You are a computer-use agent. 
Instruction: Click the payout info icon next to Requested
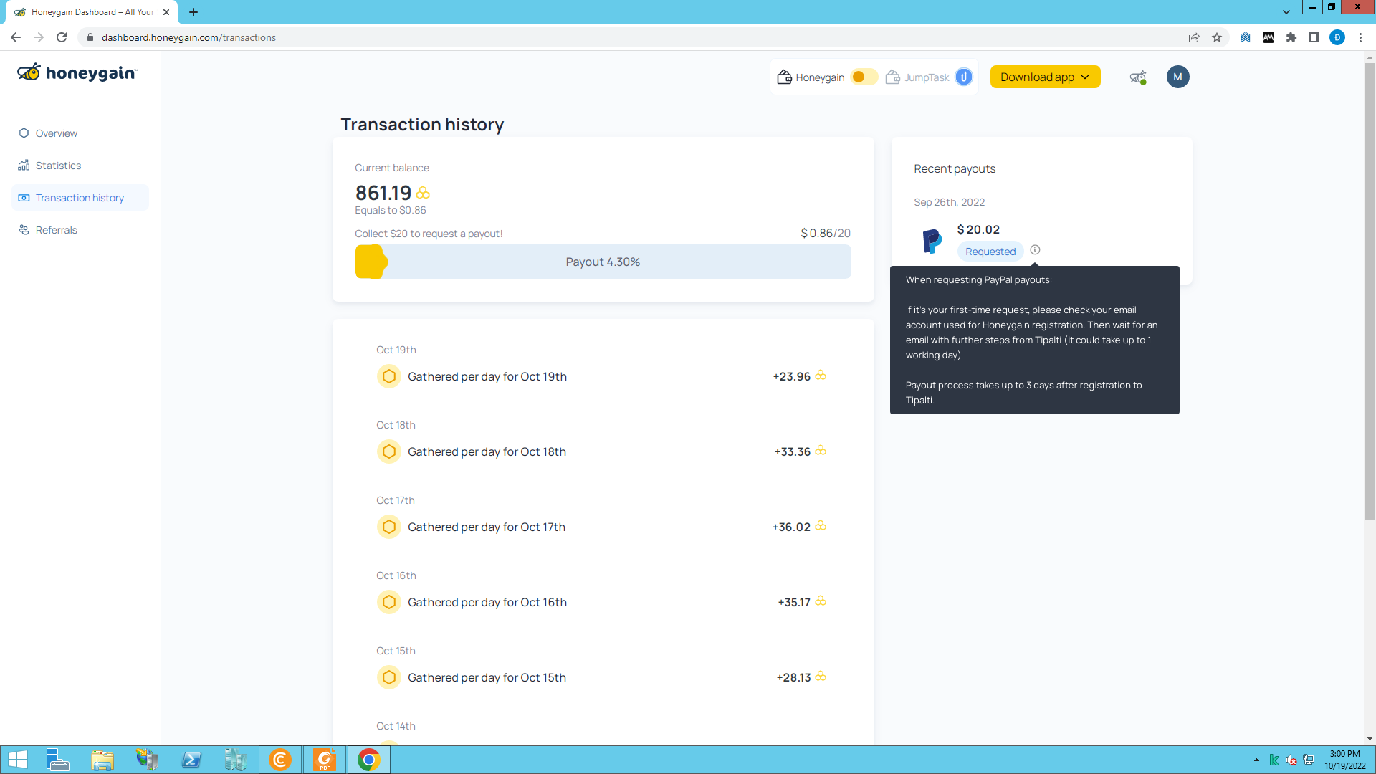pyautogui.click(x=1035, y=250)
